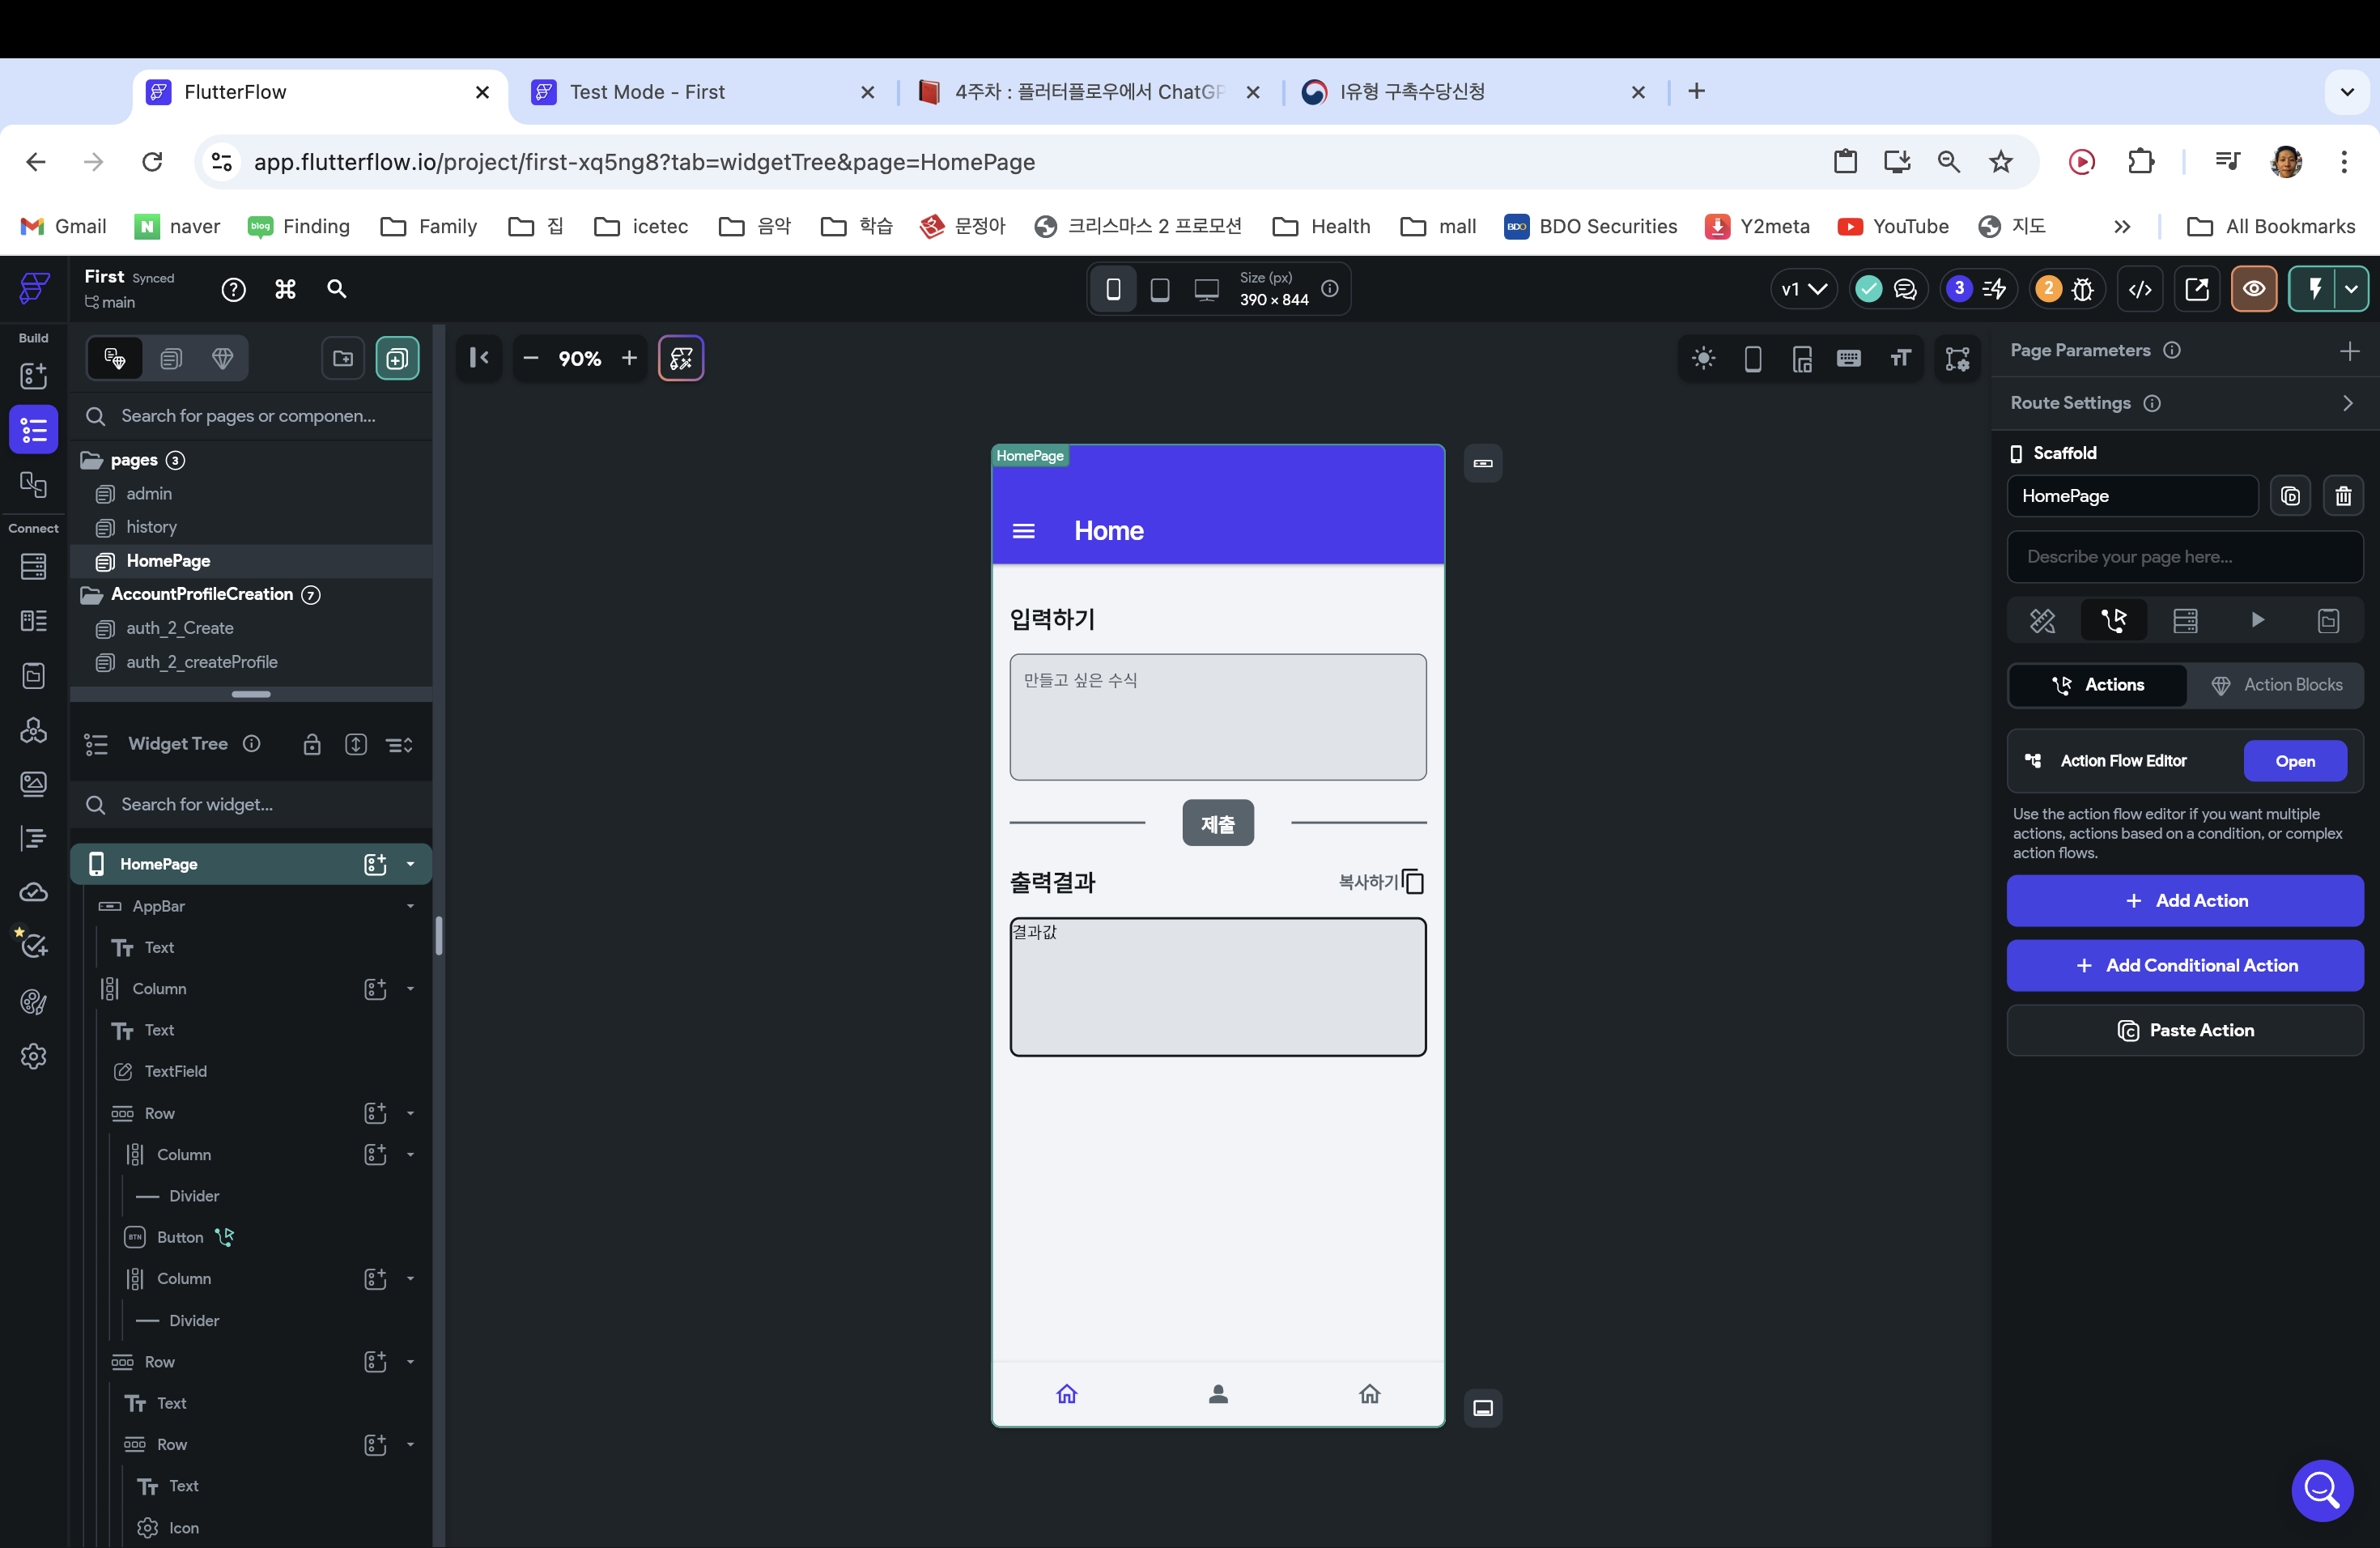
Task: Open the developer code view icon
Action: point(2140,290)
